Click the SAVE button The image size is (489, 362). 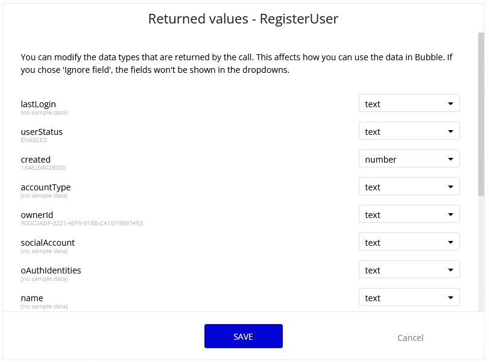tap(243, 336)
